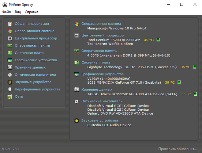Click the CPU temperature indicator beside 45 °C
Viewport: 202px width, 153px height.
click(x=158, y=40)
